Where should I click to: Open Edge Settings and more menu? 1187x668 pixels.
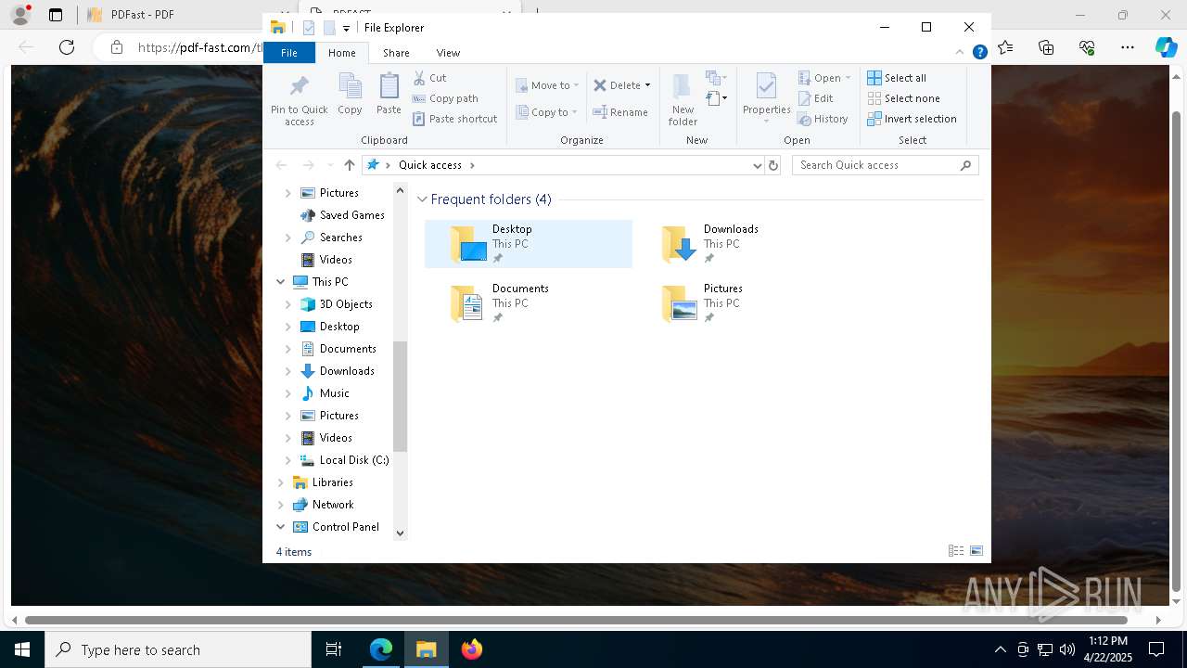[x=1128, y=47]
